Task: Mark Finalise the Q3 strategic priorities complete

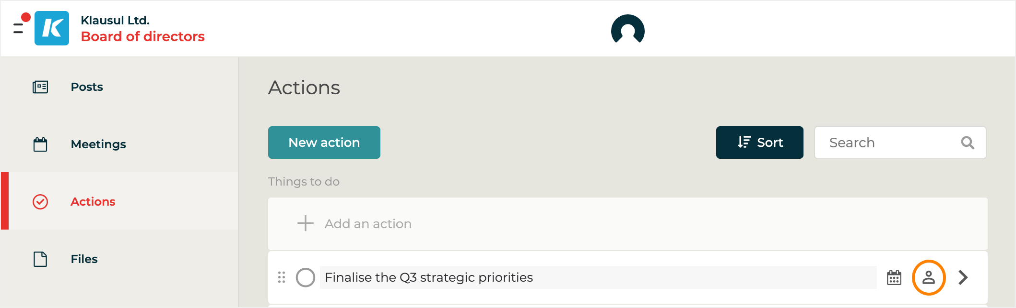Action: [x=306, y=277]
